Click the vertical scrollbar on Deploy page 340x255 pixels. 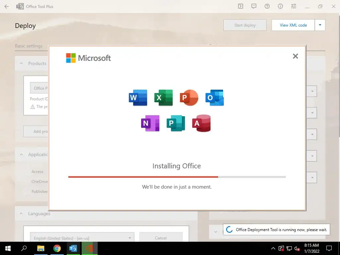[x=339, y=76]
